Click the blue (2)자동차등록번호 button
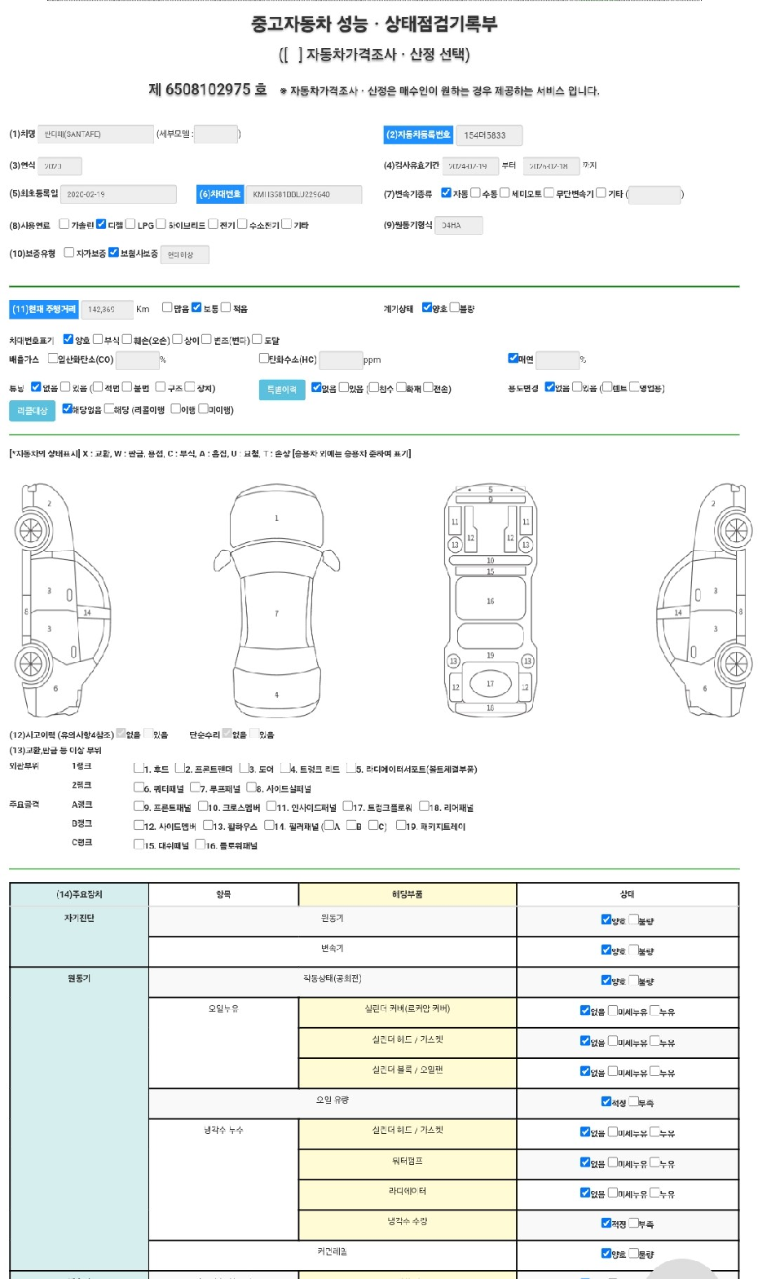The width and height of the screenshot is (758, 1279). pos(418,135)
